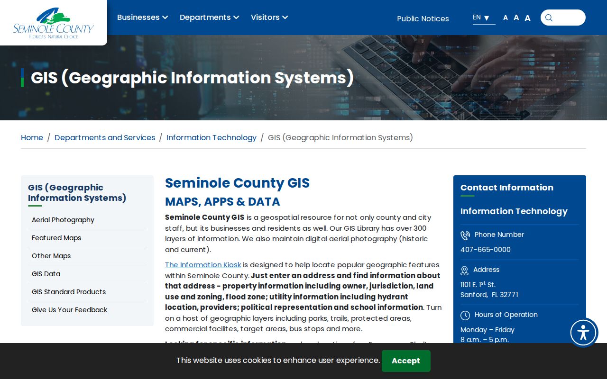Select the smallest text size A
Image resolution: width=607 pixels, height=379 pixels.
click(x=506, y=18)
